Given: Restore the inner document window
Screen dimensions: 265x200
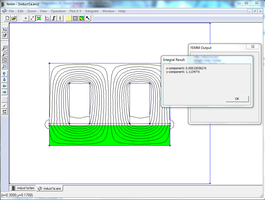Looking at the screenshot, I should [255, 11].
